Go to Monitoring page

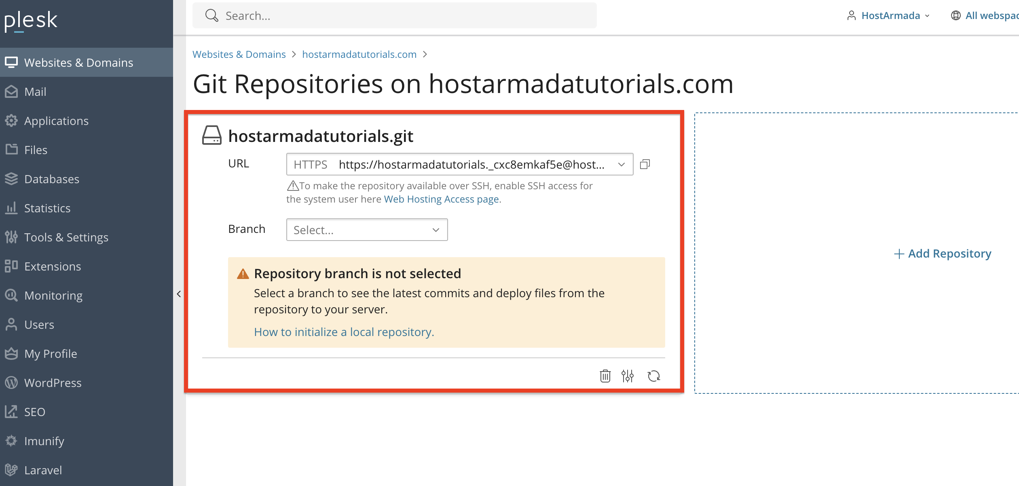[87, 296]
